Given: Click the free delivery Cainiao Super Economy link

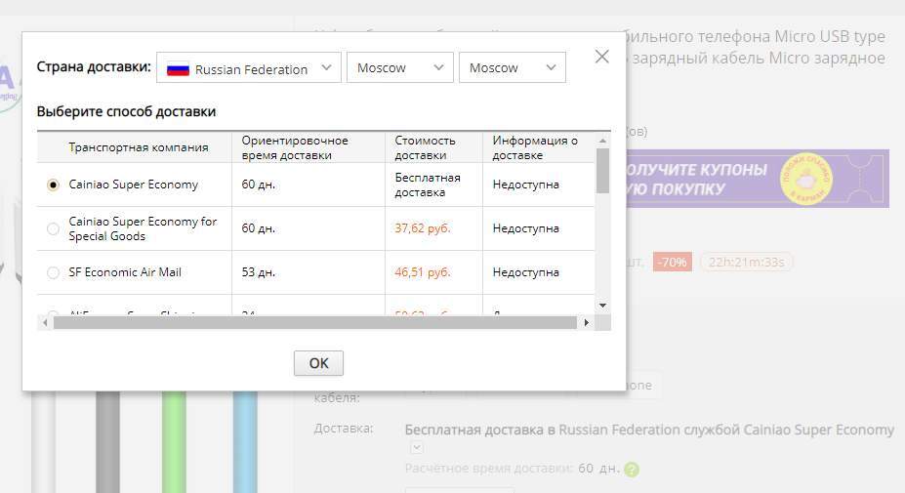Looking at the screenshot, I should (x=649, y=431).
